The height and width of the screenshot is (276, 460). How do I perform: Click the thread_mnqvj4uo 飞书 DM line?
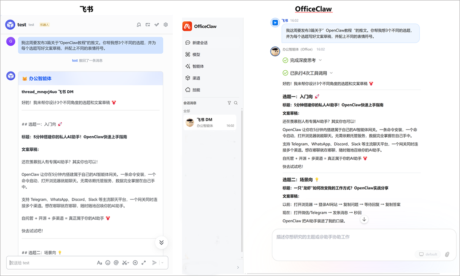[48, 92]
